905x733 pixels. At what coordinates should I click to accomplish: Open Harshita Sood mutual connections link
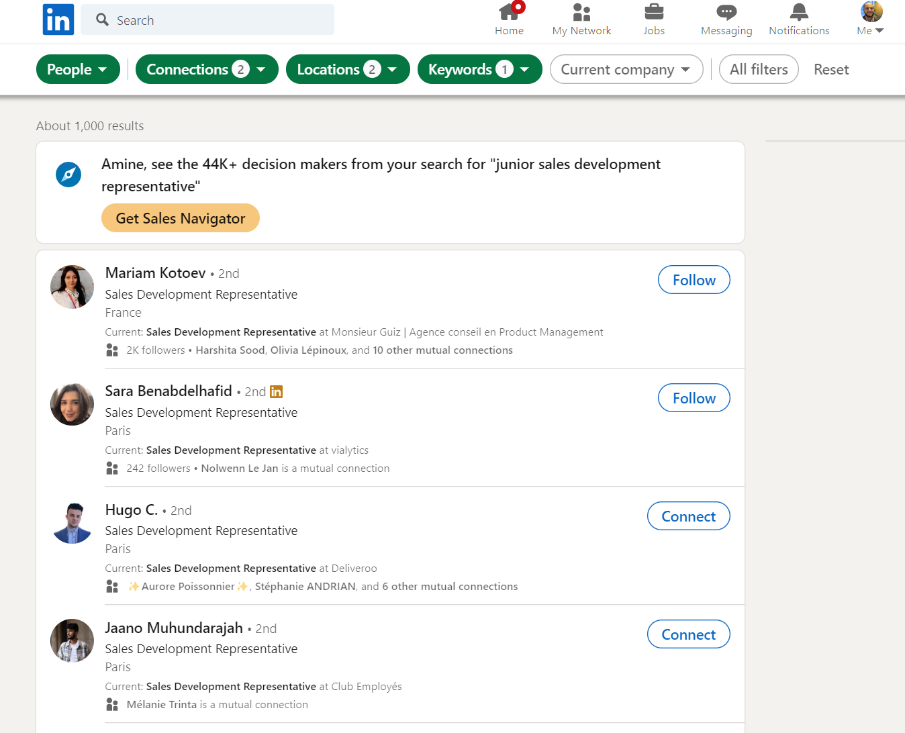pyautogui.click(x=230, y=350)
